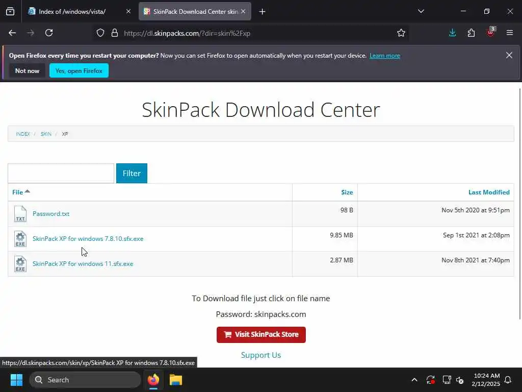Select Password: skinpacks.com text
Image resolution: width=522 pixels, height=392 pixels.
pos(261,314)
